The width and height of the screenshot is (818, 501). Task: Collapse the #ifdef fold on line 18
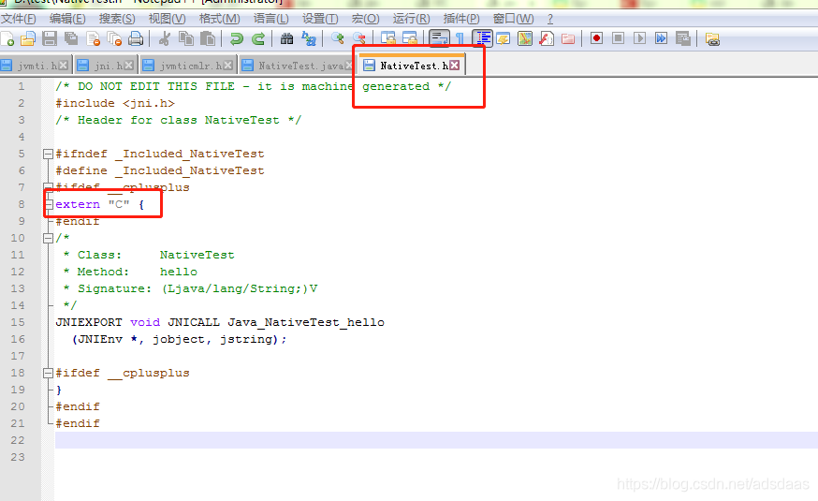click(48, 373)
